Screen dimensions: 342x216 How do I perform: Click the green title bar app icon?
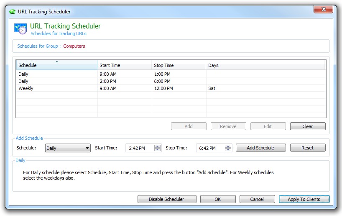click(x=12, y=11)
